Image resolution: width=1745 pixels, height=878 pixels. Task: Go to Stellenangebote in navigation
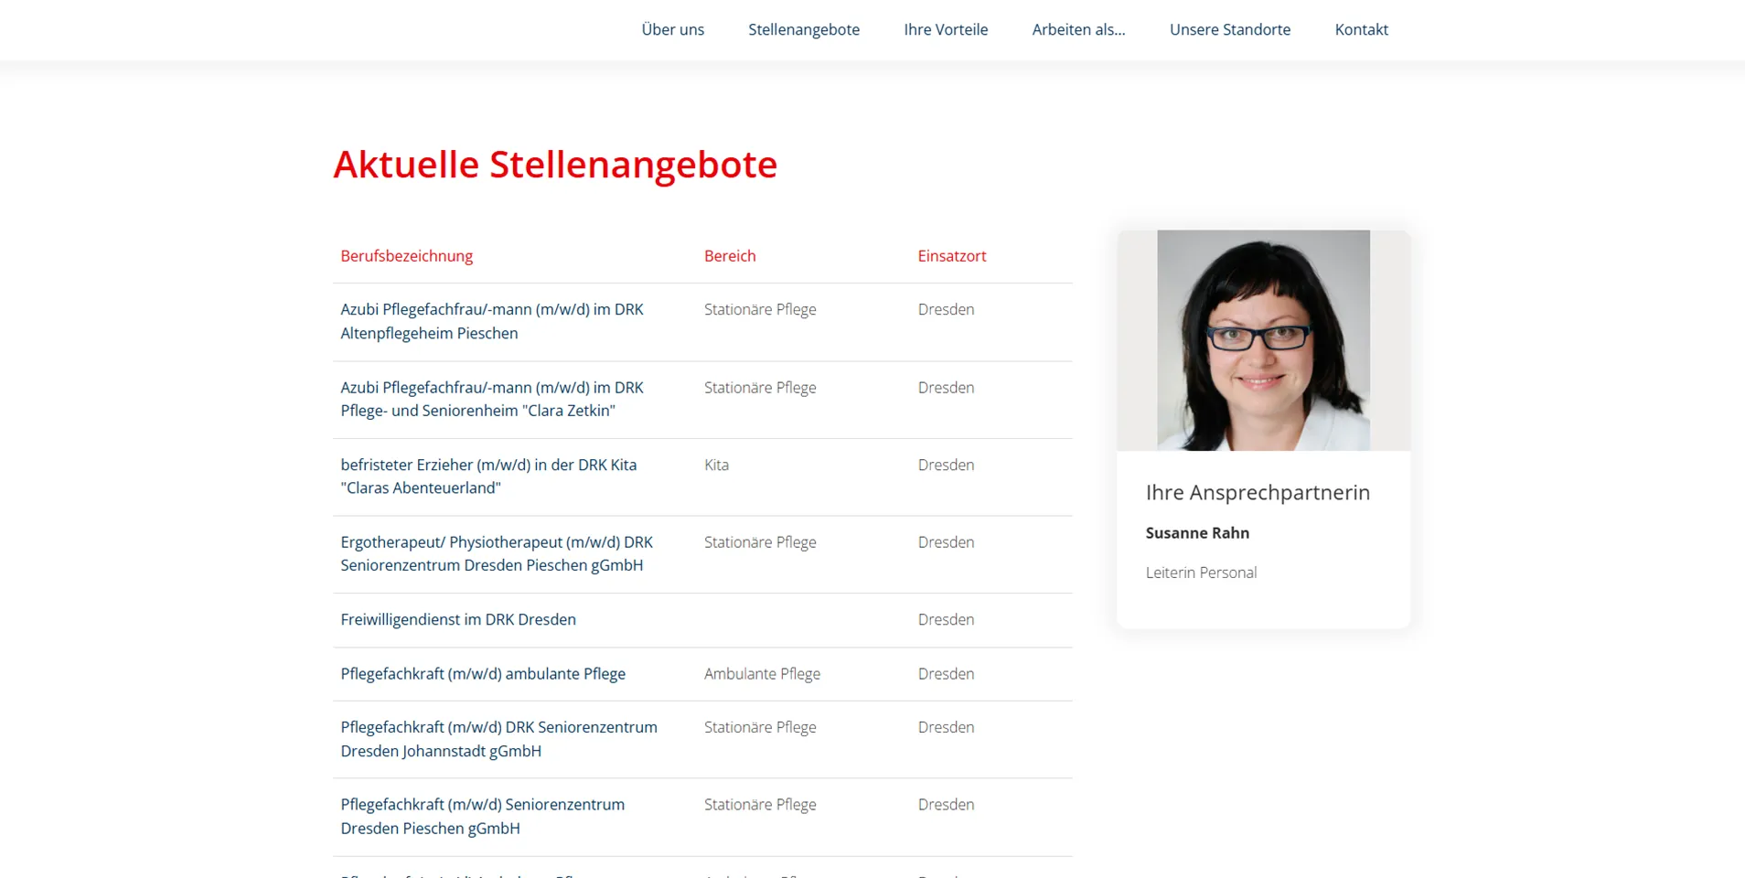(803, 29)
